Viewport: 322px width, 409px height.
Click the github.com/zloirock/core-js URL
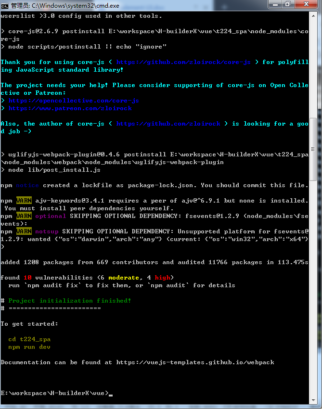pyautogui.click(x=183, y=62)
